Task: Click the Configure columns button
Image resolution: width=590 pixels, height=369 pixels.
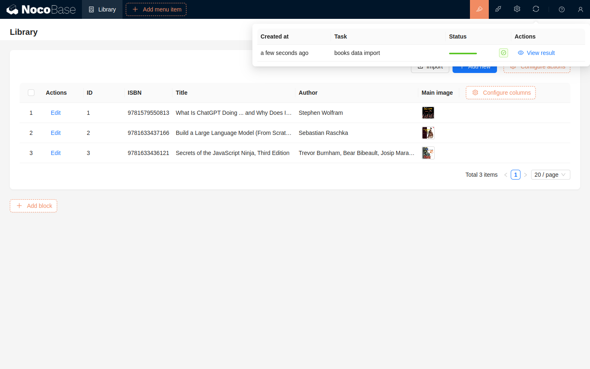Action: [x=501, y=93]
